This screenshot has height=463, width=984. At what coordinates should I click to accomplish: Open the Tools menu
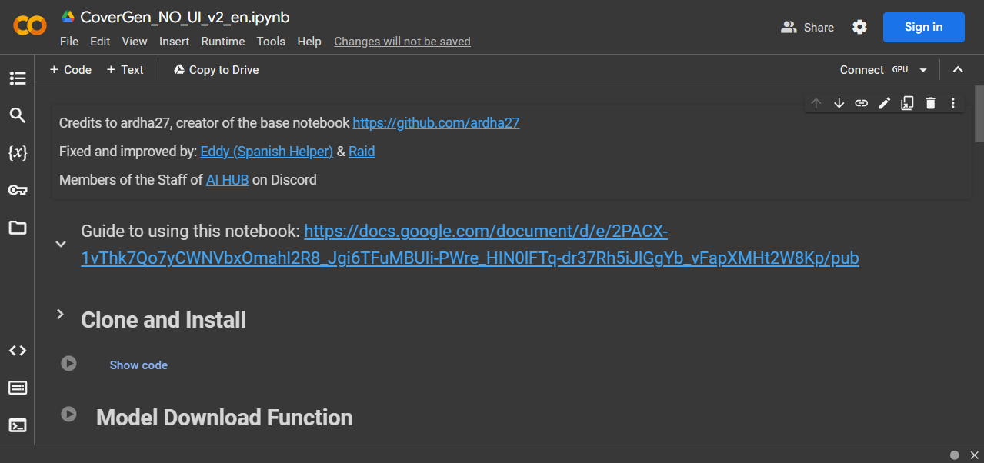pyautogui.click(x=271, y=42)
